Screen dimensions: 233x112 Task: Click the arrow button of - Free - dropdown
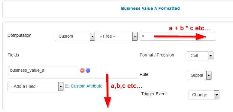[x=135, y=36]
